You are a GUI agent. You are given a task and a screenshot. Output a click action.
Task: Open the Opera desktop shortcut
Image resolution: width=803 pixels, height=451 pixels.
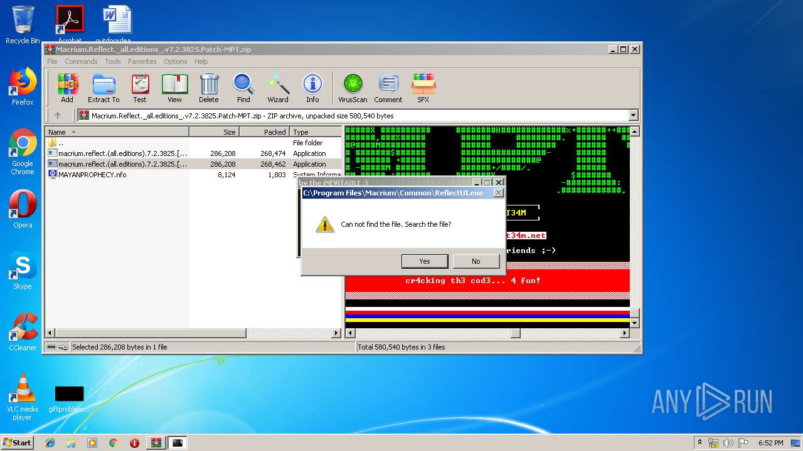pos(23,209)
